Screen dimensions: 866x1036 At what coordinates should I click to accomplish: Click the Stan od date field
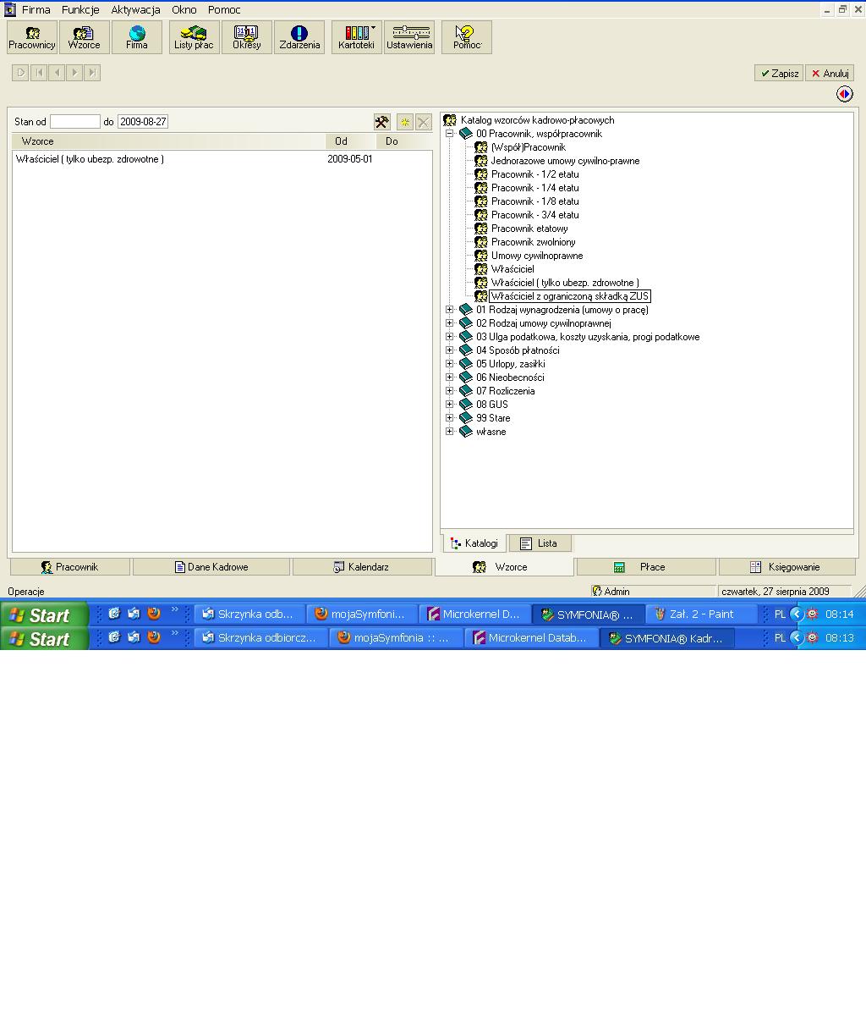[x=74, y=122]
